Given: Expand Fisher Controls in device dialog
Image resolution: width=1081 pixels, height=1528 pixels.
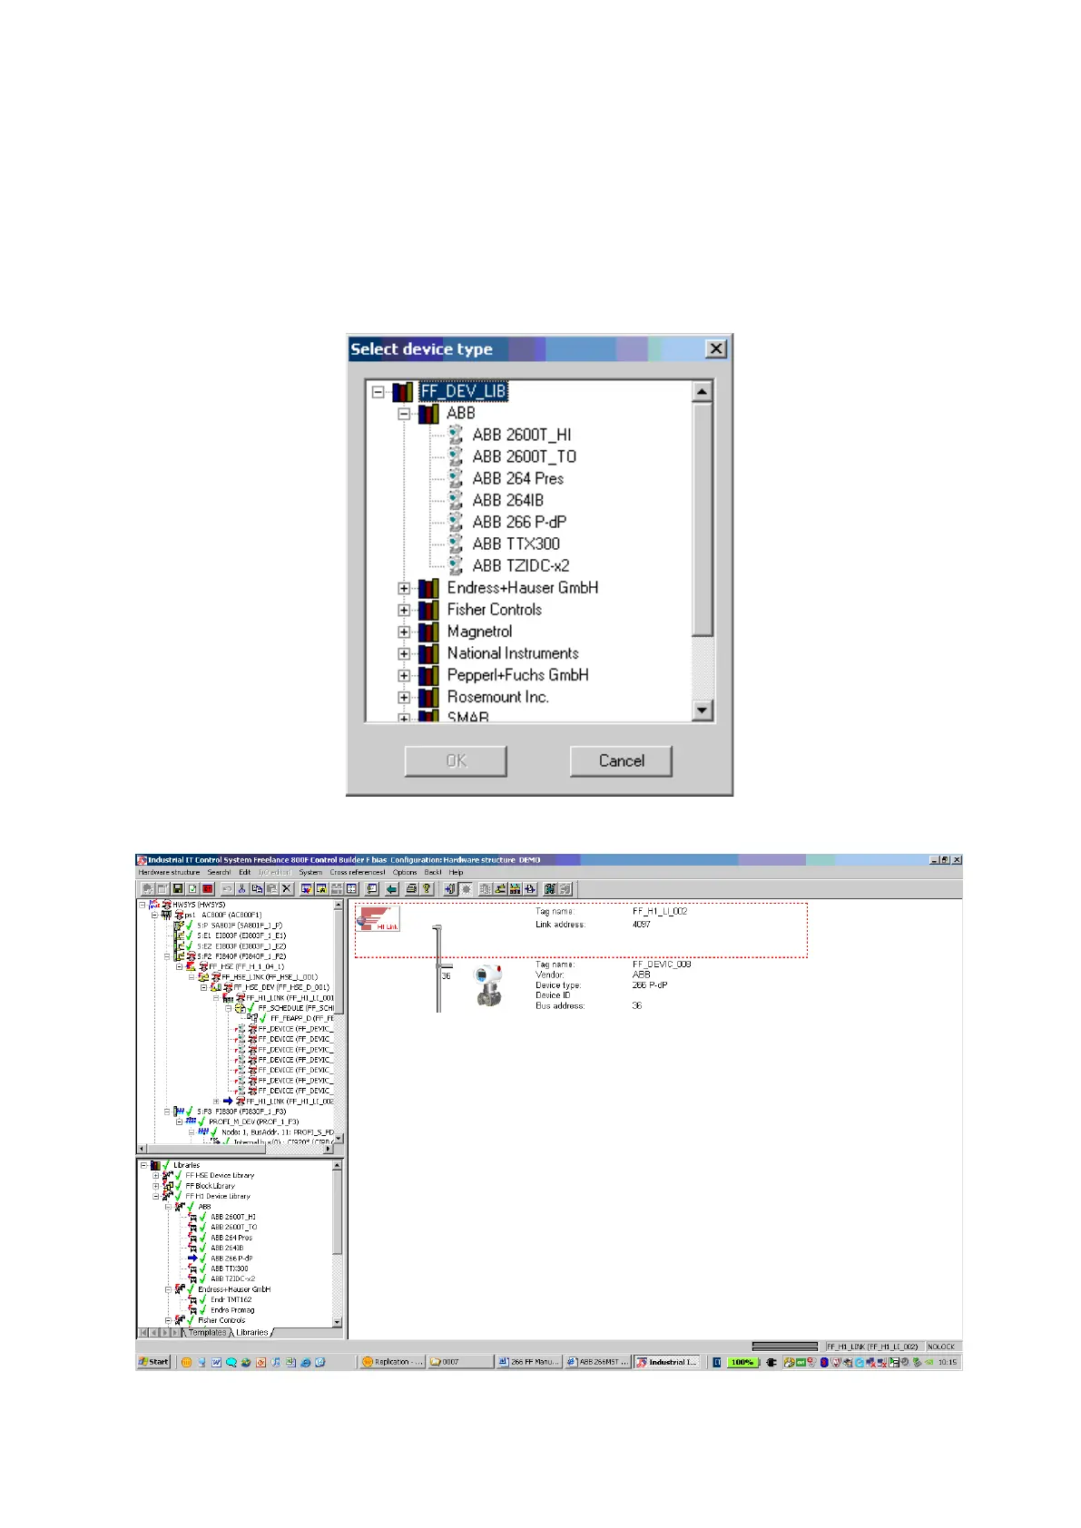Looking at the screenshot, I should coord(405,610).
